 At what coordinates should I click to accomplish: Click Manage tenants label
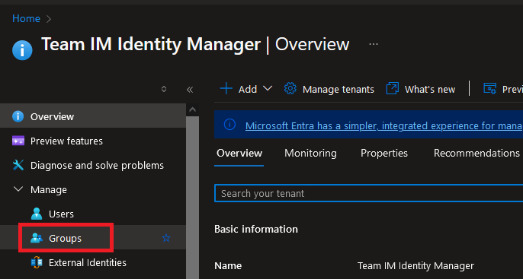click(x=339, y=90)
